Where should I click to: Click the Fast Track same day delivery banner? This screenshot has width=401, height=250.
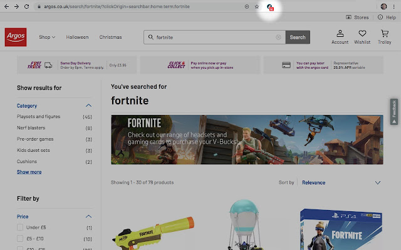pyautogui.click(x=76, y=65)
